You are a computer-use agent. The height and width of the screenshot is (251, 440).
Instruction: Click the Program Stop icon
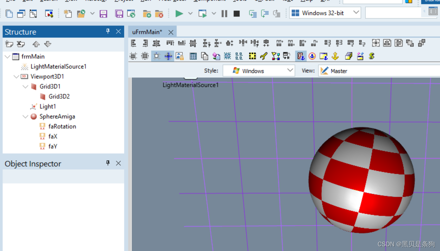point(237,14)
